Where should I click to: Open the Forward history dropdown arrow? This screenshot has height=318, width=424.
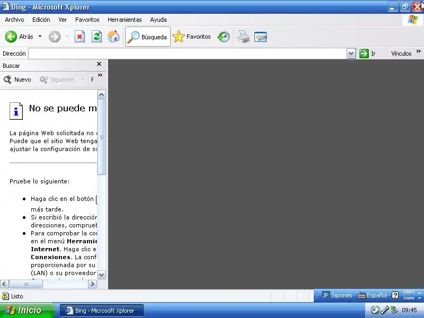67,36
